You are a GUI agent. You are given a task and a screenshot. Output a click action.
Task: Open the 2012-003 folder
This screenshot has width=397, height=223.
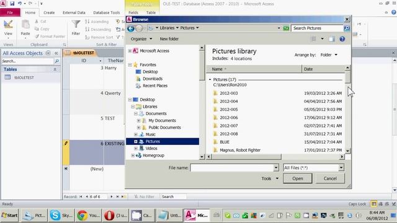click(229, 94)
